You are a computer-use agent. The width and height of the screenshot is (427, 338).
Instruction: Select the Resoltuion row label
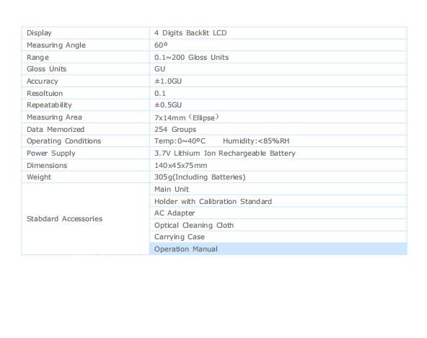click(x=45, y=94)
